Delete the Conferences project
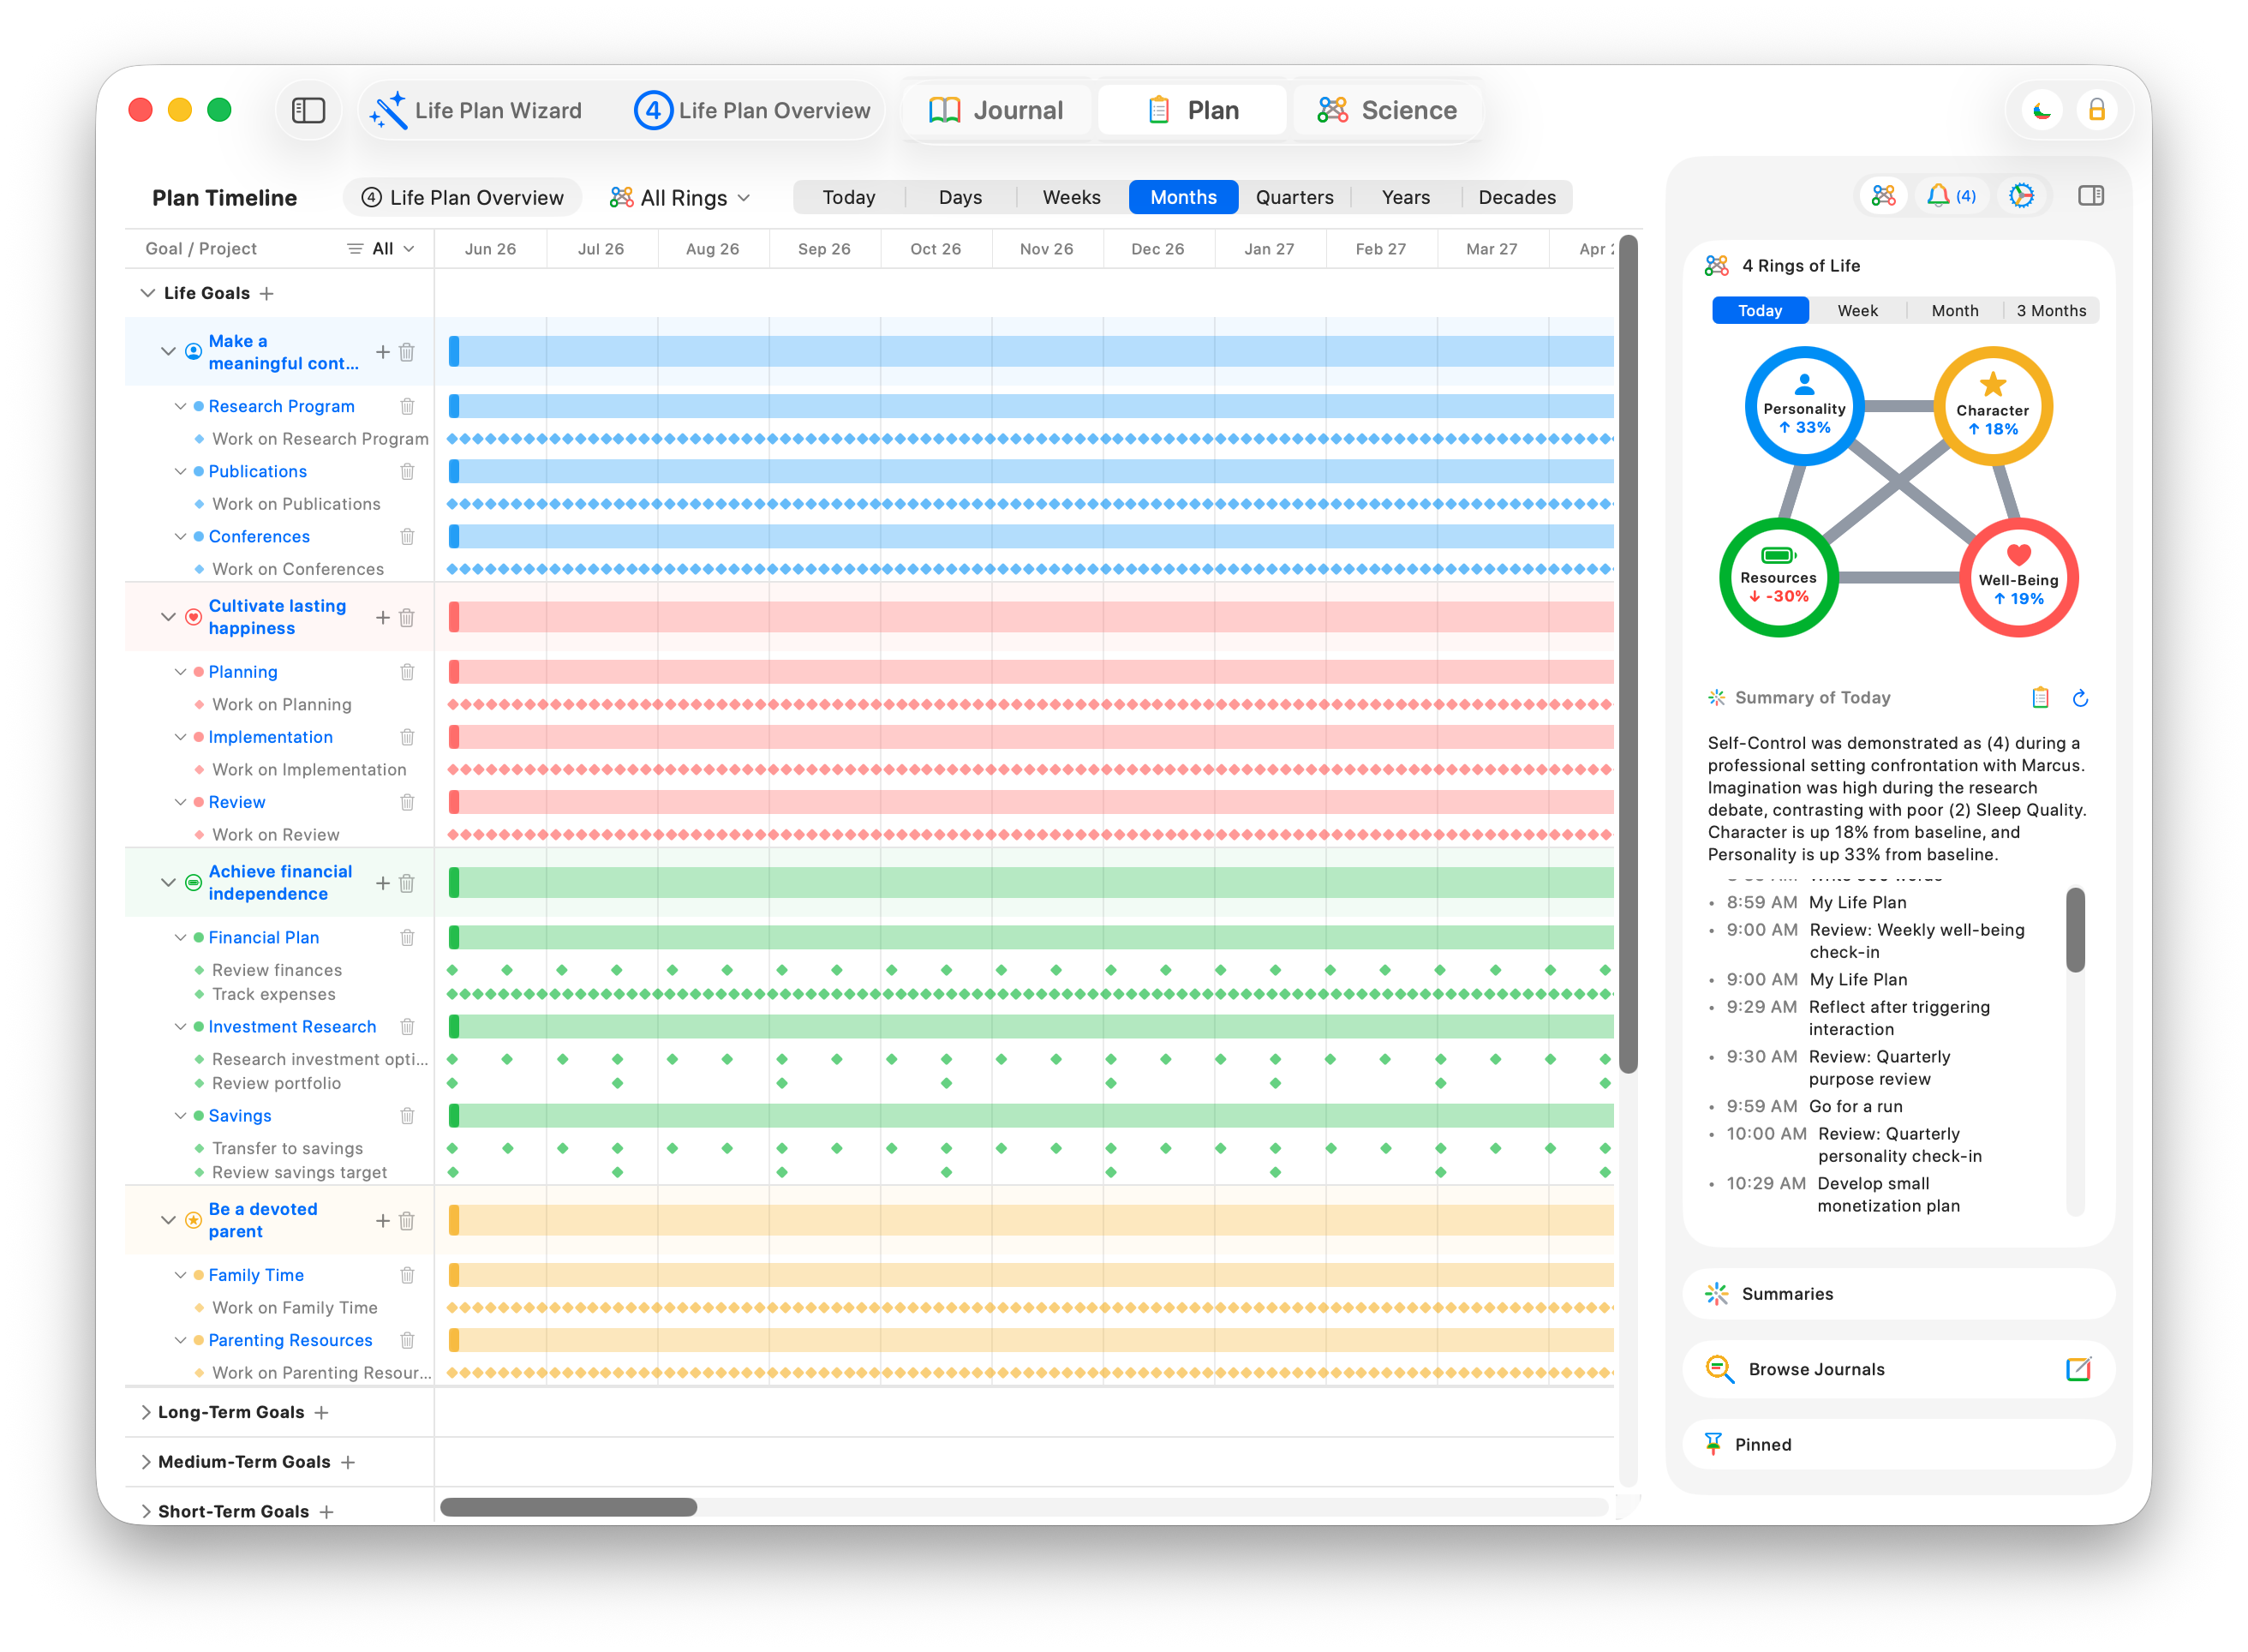Image resolution: width=2248 pixels, height=1652 pixels. [x=407, y=536]
